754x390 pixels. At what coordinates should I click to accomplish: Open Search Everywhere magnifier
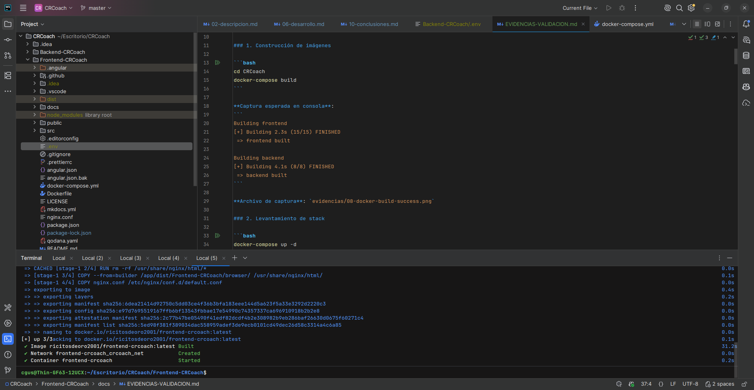click(679, 8)
